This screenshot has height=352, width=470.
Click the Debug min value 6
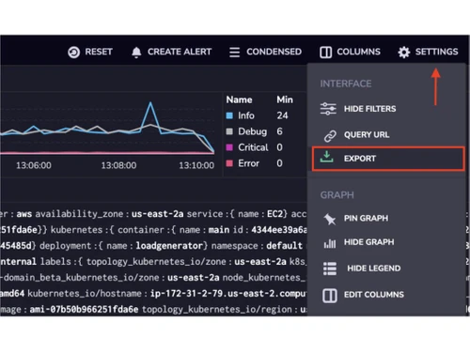point(279,131)
